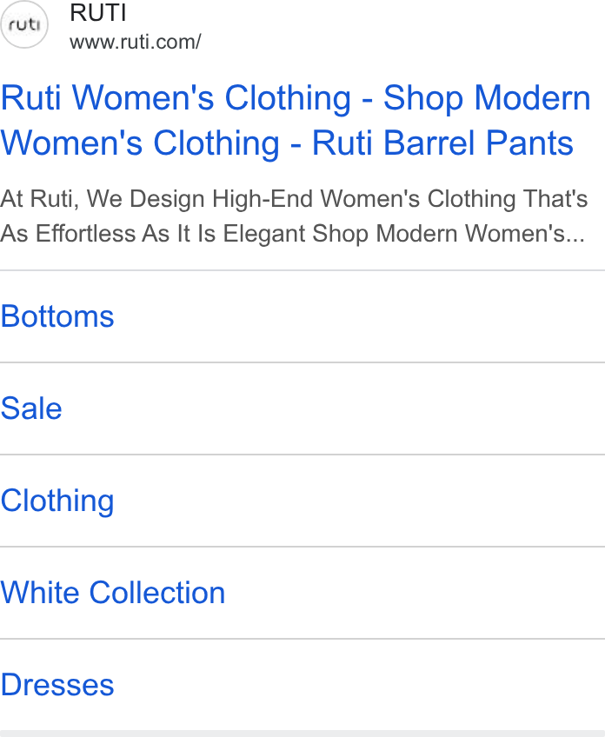Open the Ruti Women's Clothing headline link
The image size is (605, 737).
point(296,120)
